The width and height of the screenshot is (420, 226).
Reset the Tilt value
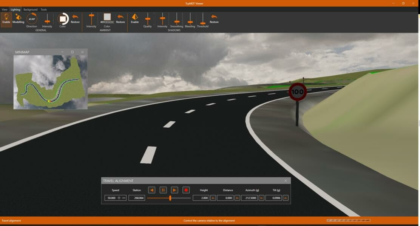(x=286, y=198)
